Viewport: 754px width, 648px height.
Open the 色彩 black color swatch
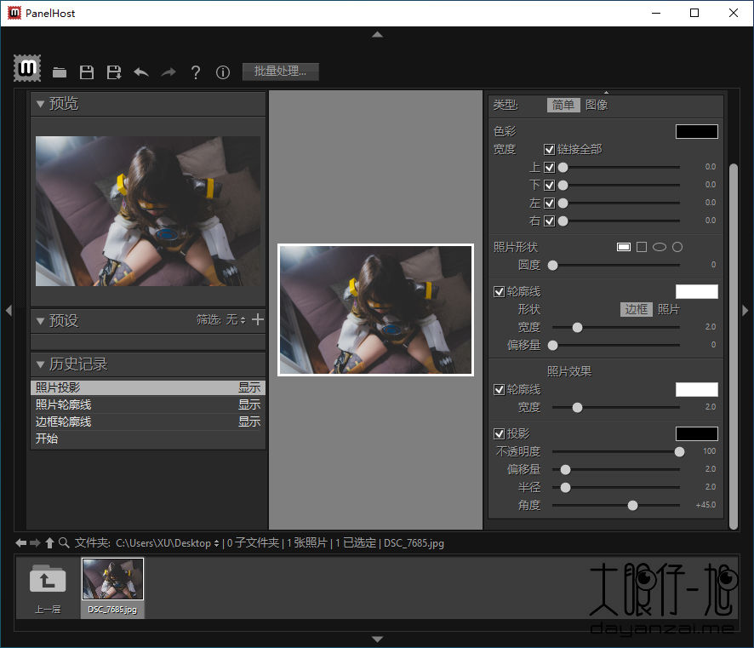coord(697,131)
